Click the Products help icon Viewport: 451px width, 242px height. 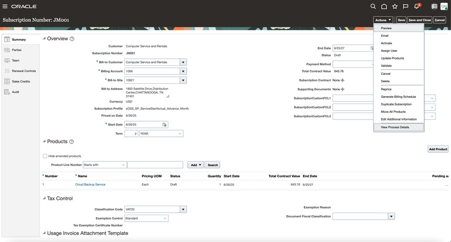point(71,141)
